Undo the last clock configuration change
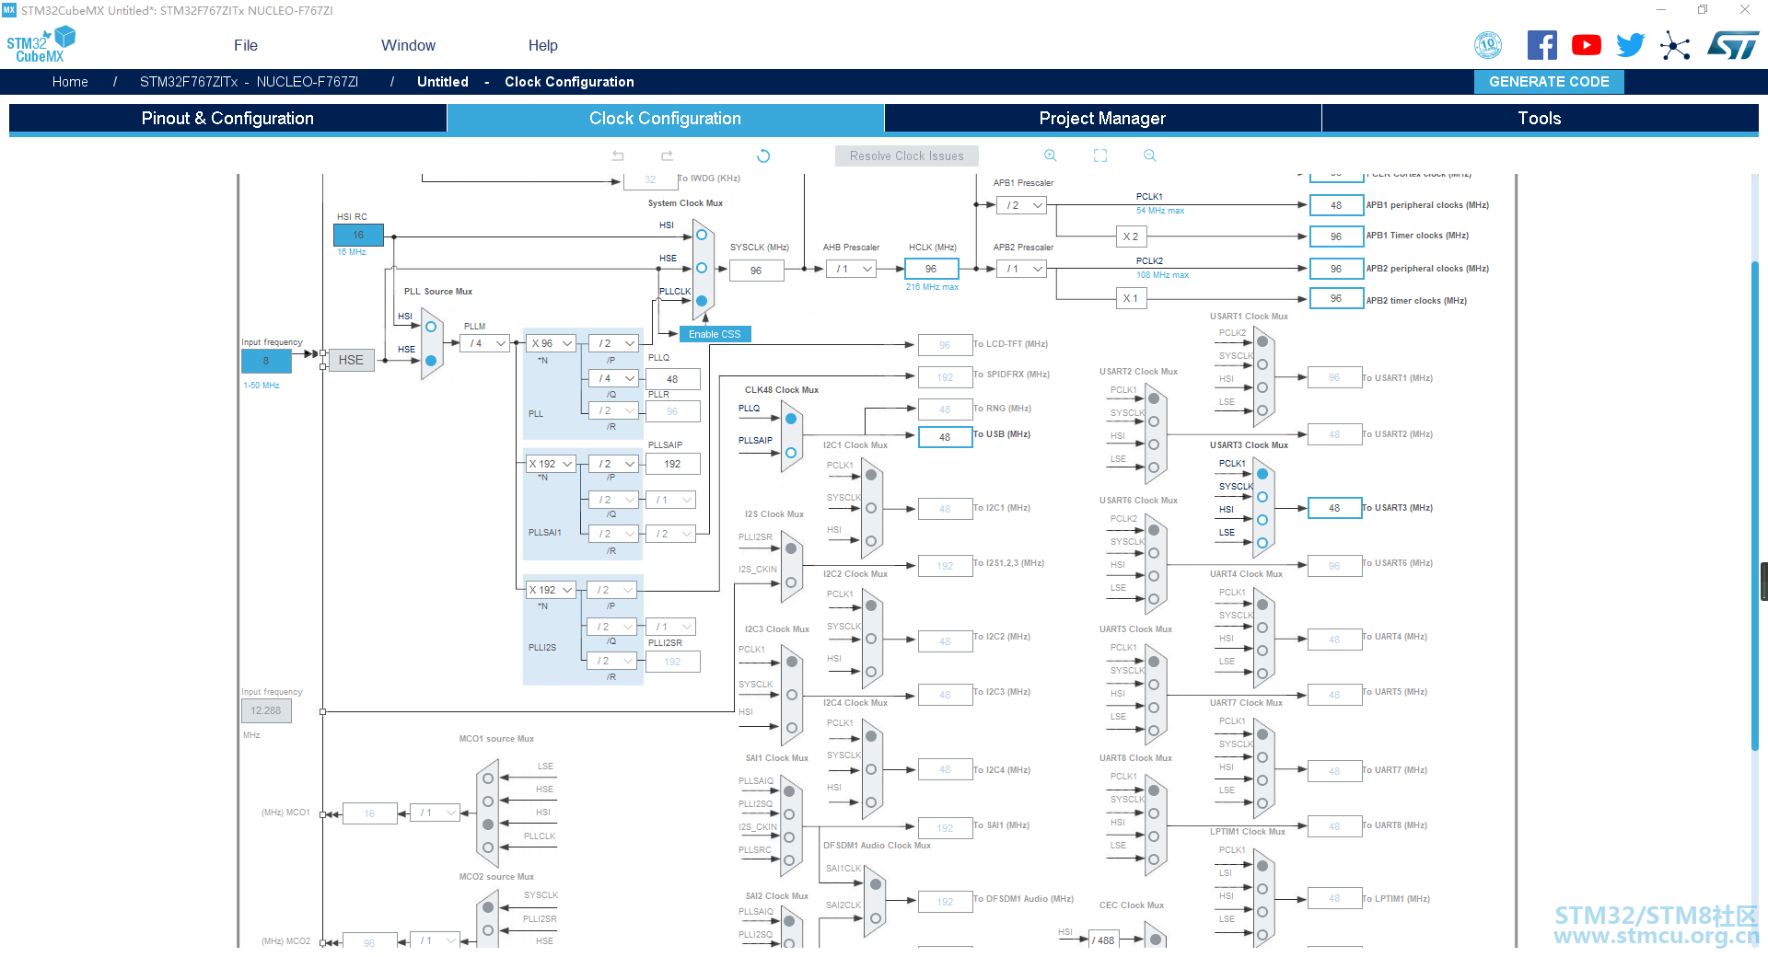 pyautogui.click(x=618, y=156)
